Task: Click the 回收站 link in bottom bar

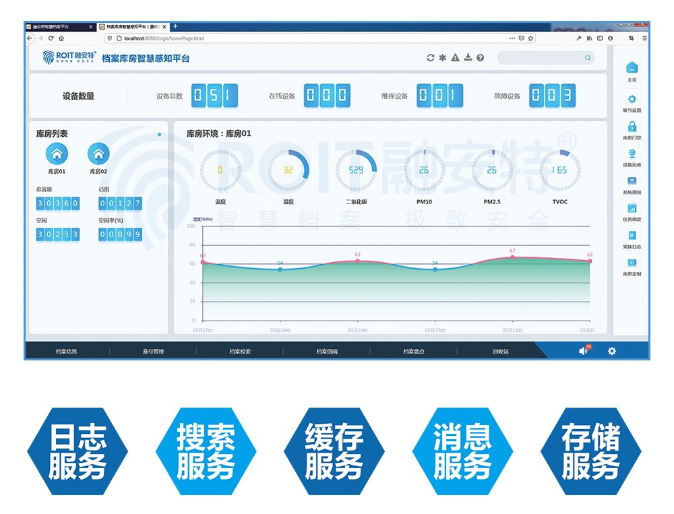Action: click(x=500, y=352)
